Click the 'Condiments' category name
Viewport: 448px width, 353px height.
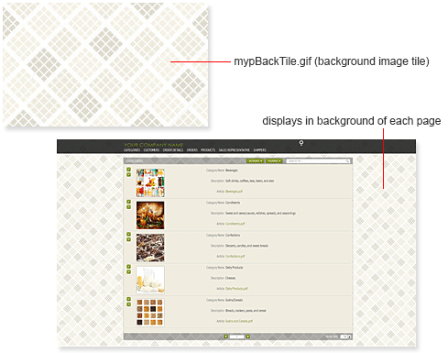pos(233,203)
